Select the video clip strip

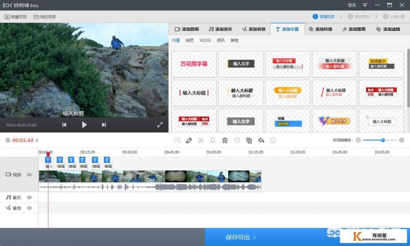pos(150,176)
